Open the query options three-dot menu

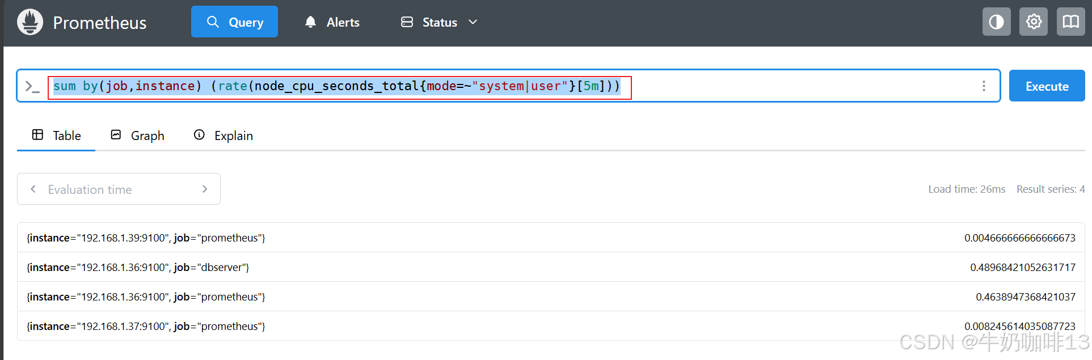click(x=984, y=86)
